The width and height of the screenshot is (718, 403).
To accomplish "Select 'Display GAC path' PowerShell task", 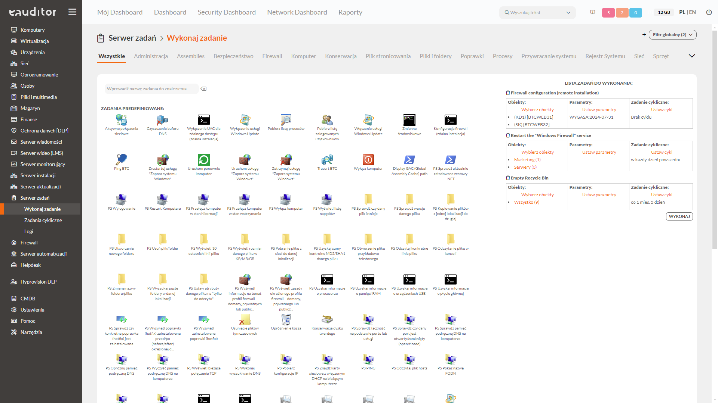I will 409,160.
